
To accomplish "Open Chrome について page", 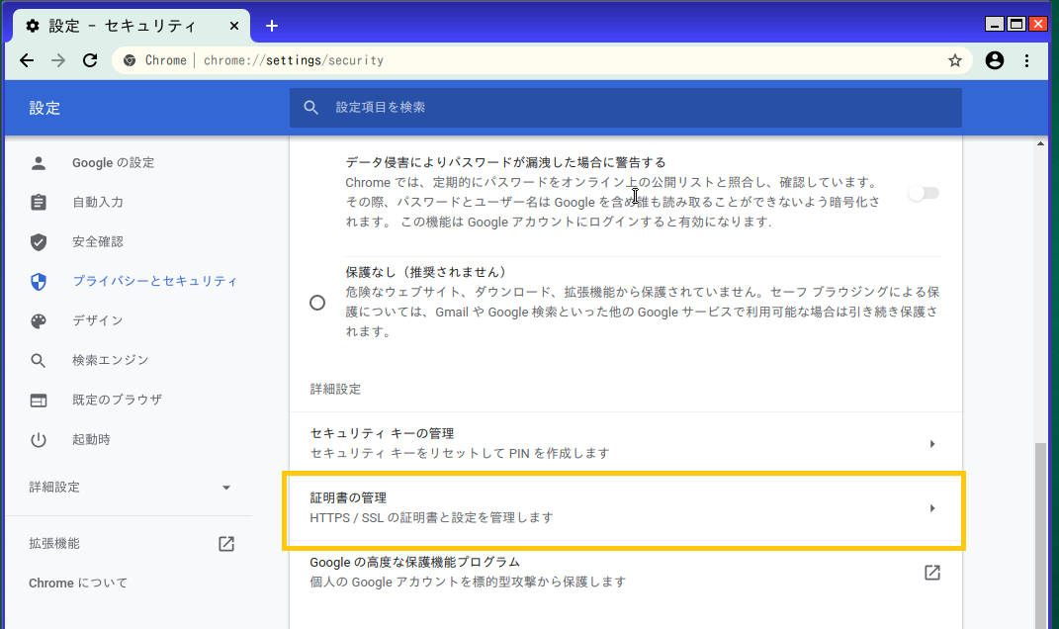I will (x=78, y=584).
